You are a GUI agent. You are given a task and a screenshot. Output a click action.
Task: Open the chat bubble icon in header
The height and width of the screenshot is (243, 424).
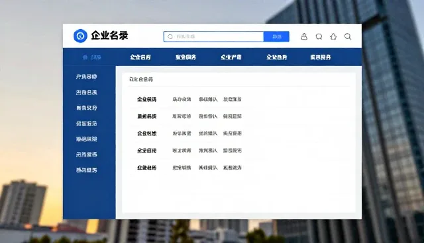319,36
